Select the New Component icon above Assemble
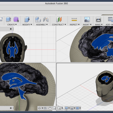The height and width of the screenshot is (113, 113). pos(38,19)
